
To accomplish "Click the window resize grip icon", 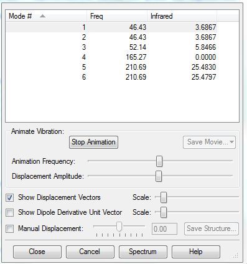I will click(x=235, y=256).
